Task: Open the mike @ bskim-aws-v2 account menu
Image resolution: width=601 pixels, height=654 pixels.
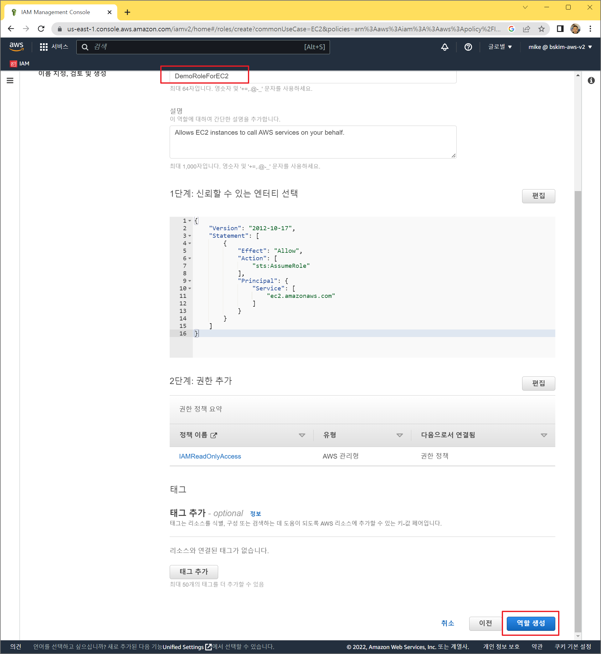Action: coord(560,47)
